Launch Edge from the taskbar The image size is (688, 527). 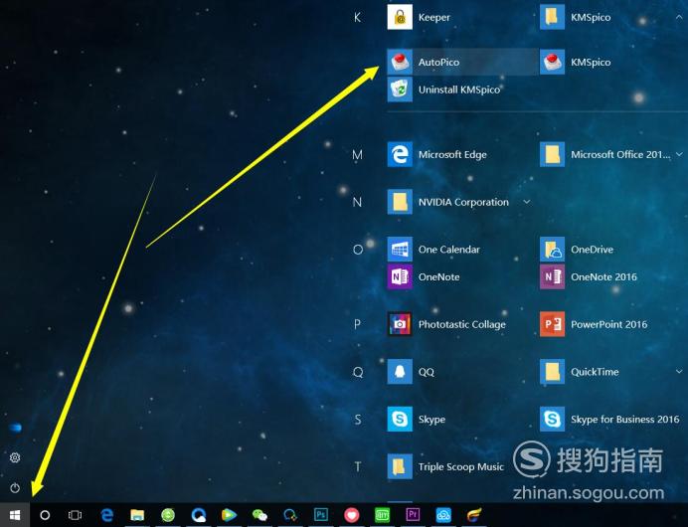tap(106, 515)
